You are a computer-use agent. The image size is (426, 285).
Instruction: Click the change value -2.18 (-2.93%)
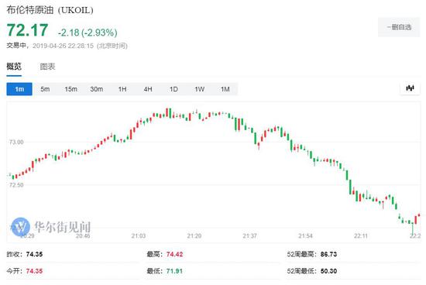(88, 33)
